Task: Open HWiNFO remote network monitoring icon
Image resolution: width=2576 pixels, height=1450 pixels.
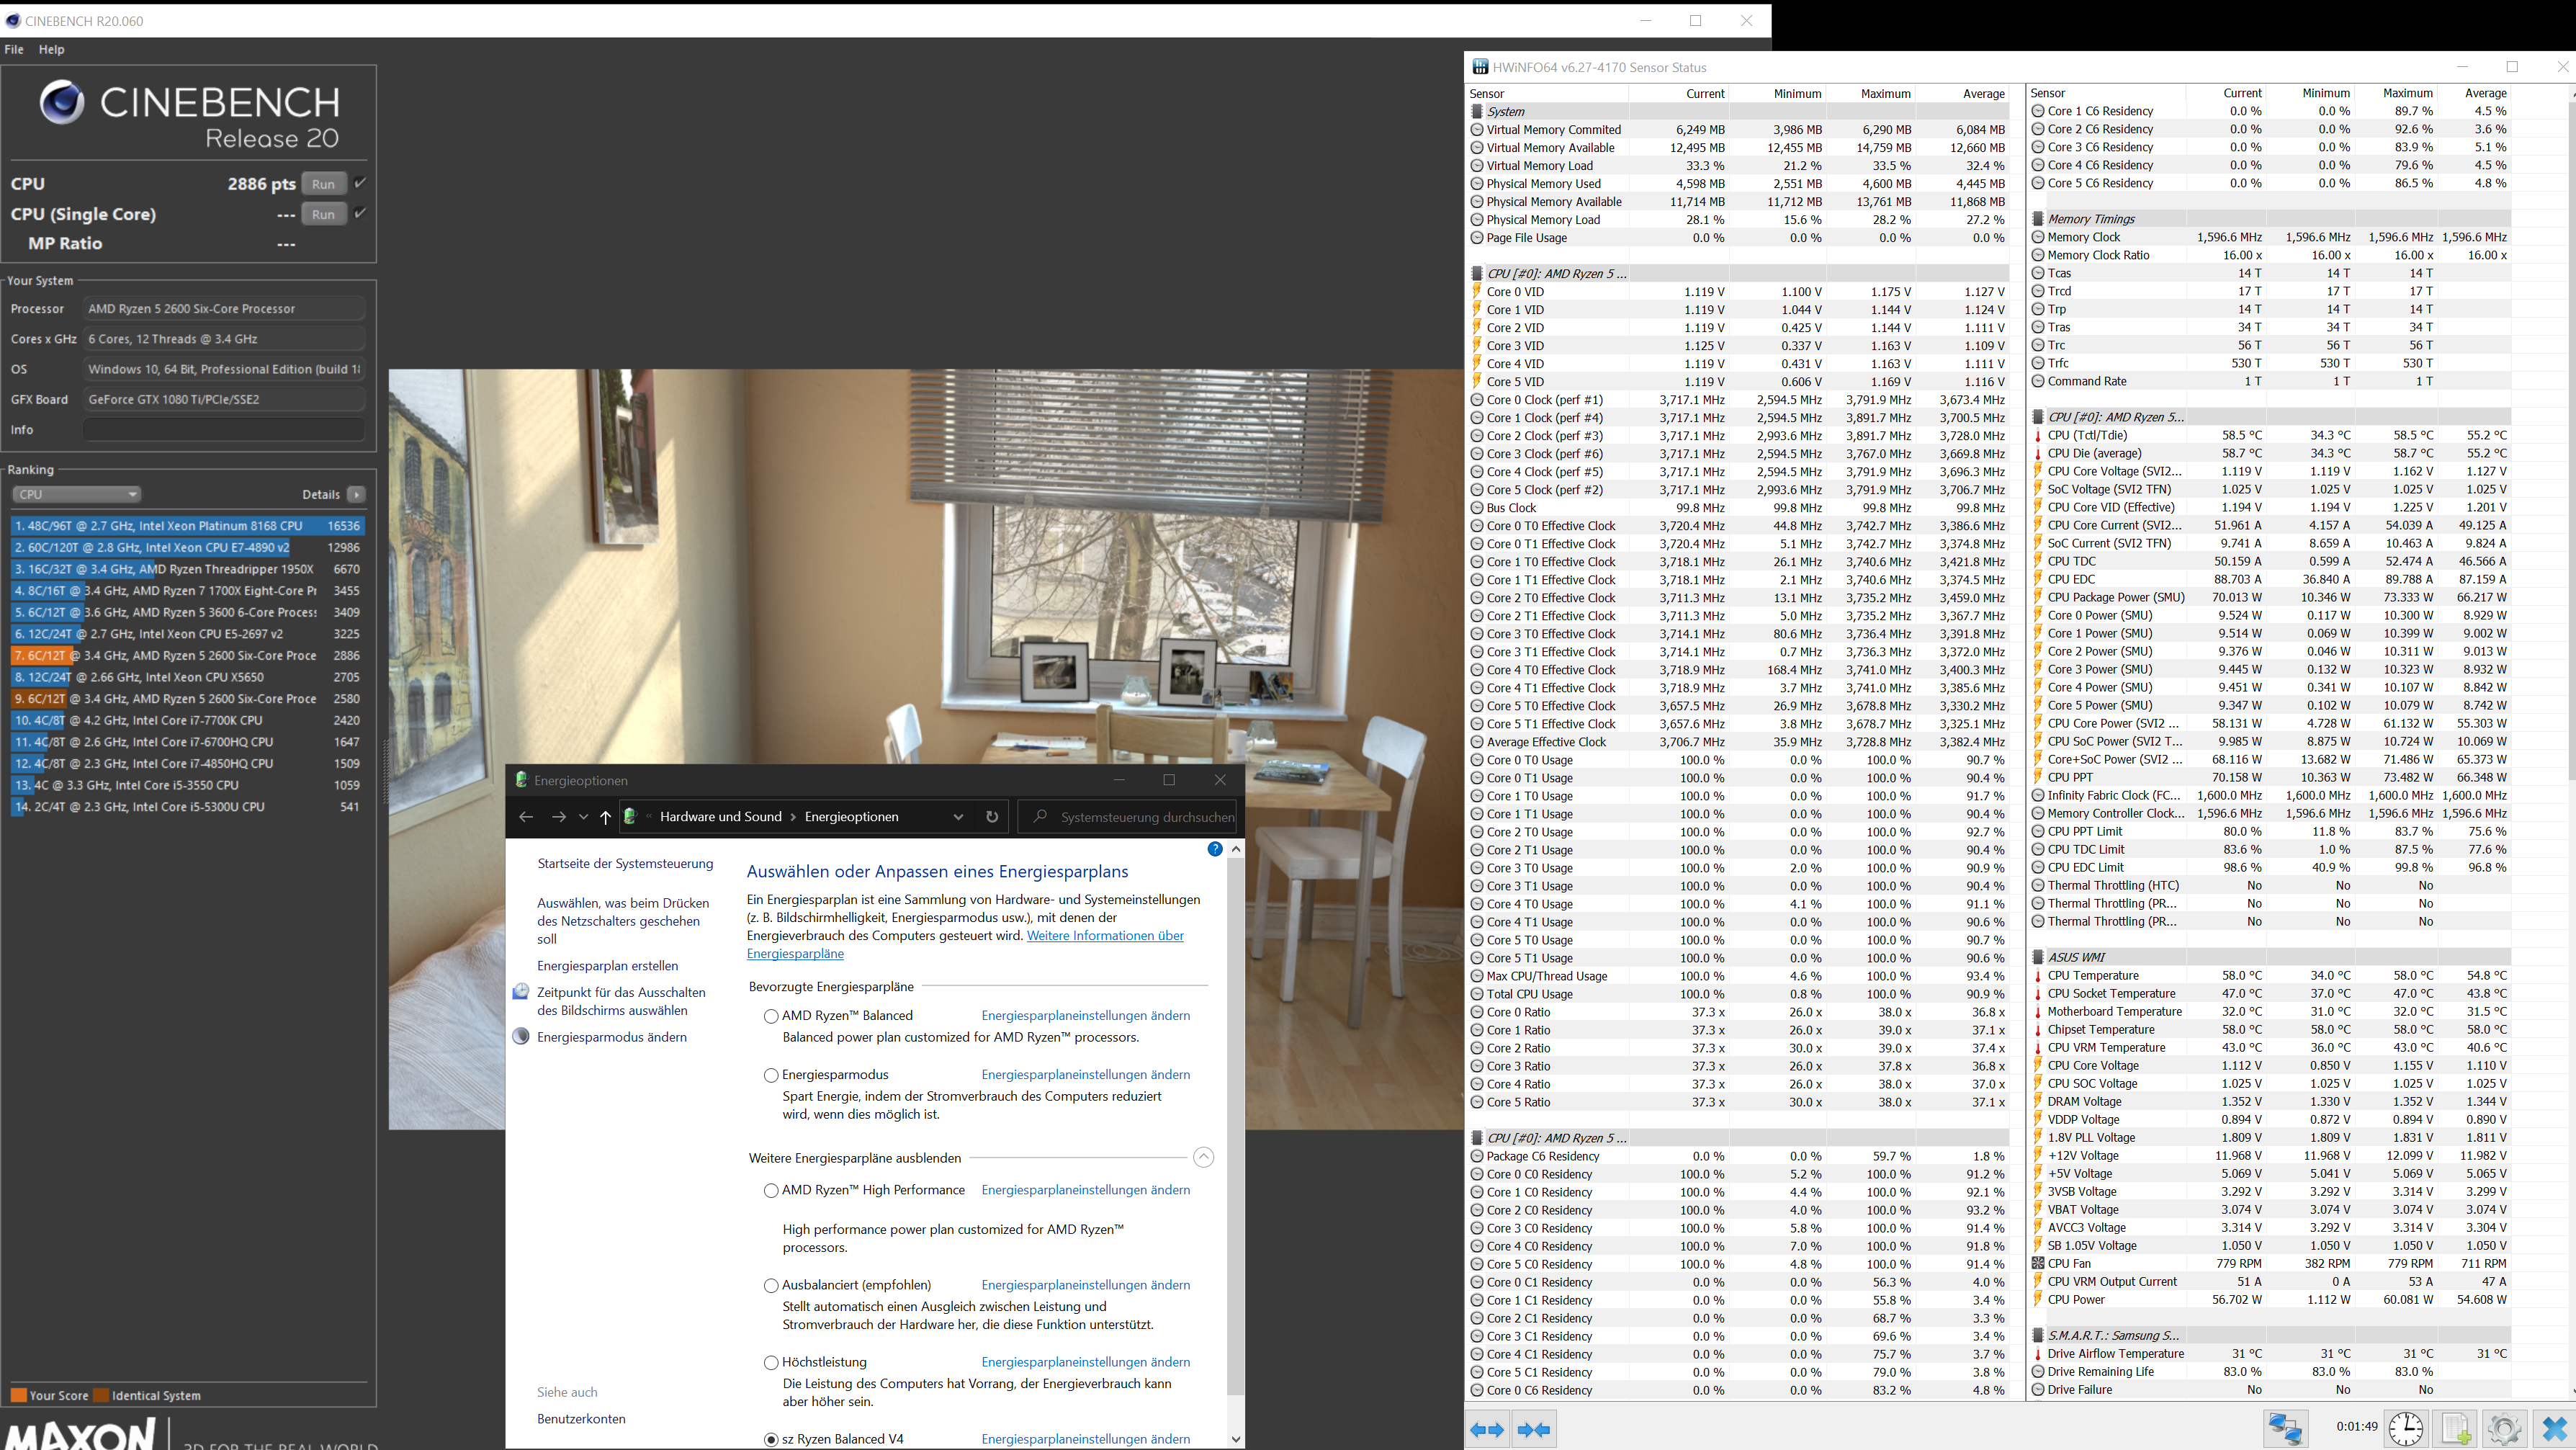Action: tap(2285, 1428)
